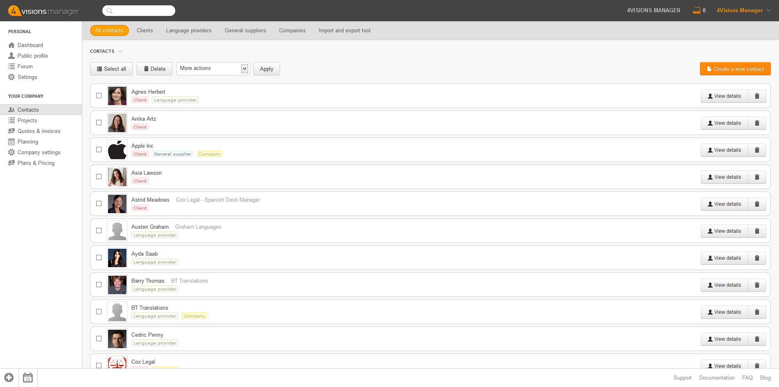
Task: Open the More actions dropdown
Action: (213, 69)
